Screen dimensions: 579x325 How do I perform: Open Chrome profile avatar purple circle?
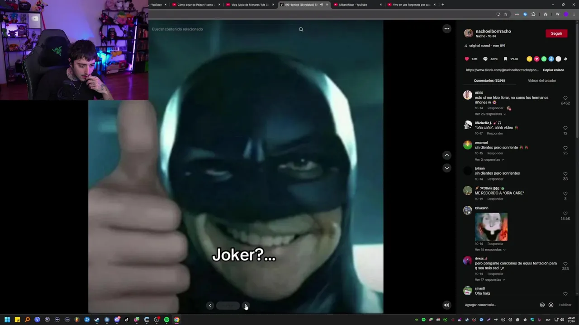[566, 14]
